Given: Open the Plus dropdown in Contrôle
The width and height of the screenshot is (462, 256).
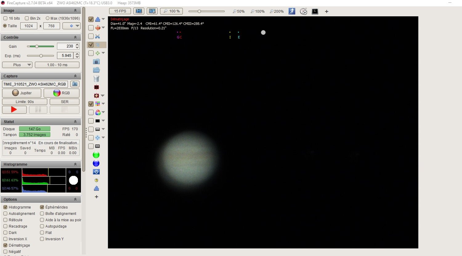Looking at the screenshot, I should pos(17,65).
